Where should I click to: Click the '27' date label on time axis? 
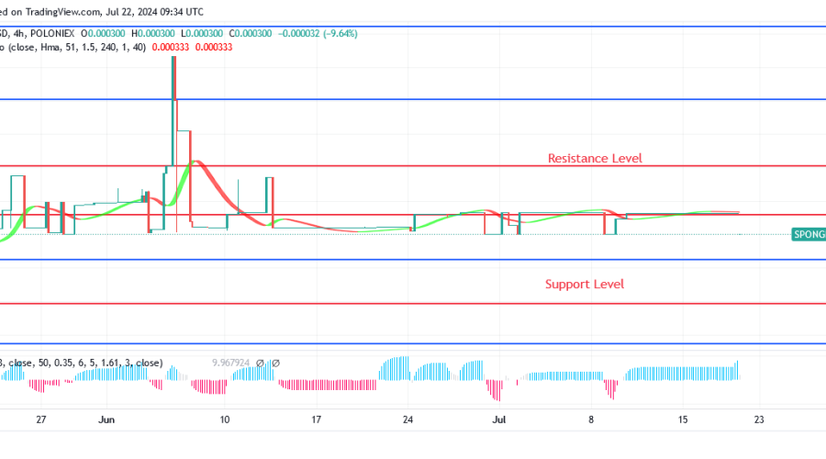[x=41, y=420]
